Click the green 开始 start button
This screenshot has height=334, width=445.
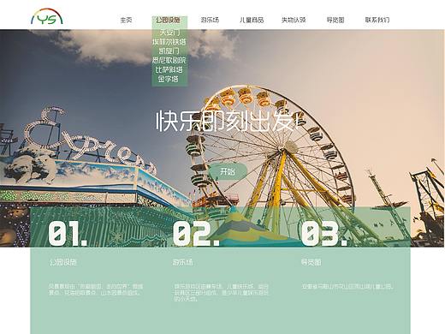228,171
